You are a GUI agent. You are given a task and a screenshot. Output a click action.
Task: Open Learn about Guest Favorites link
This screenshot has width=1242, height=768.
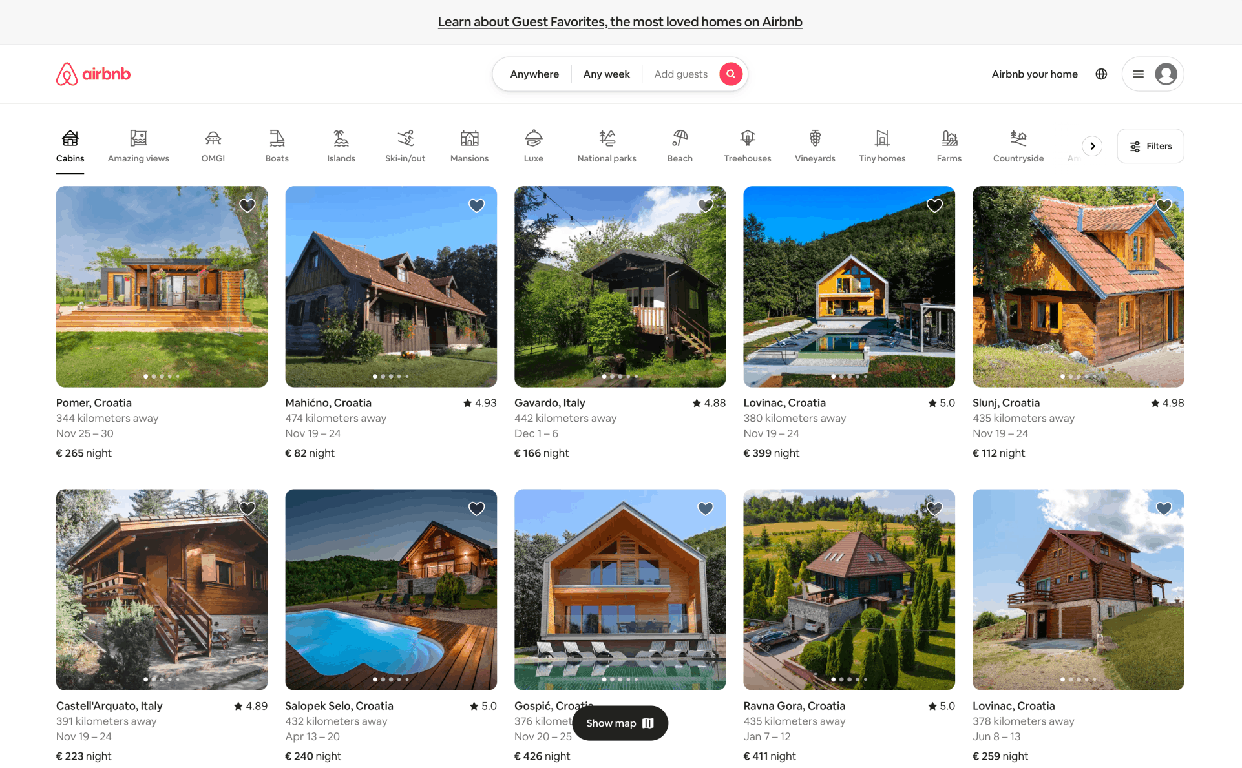pos(620,22)
